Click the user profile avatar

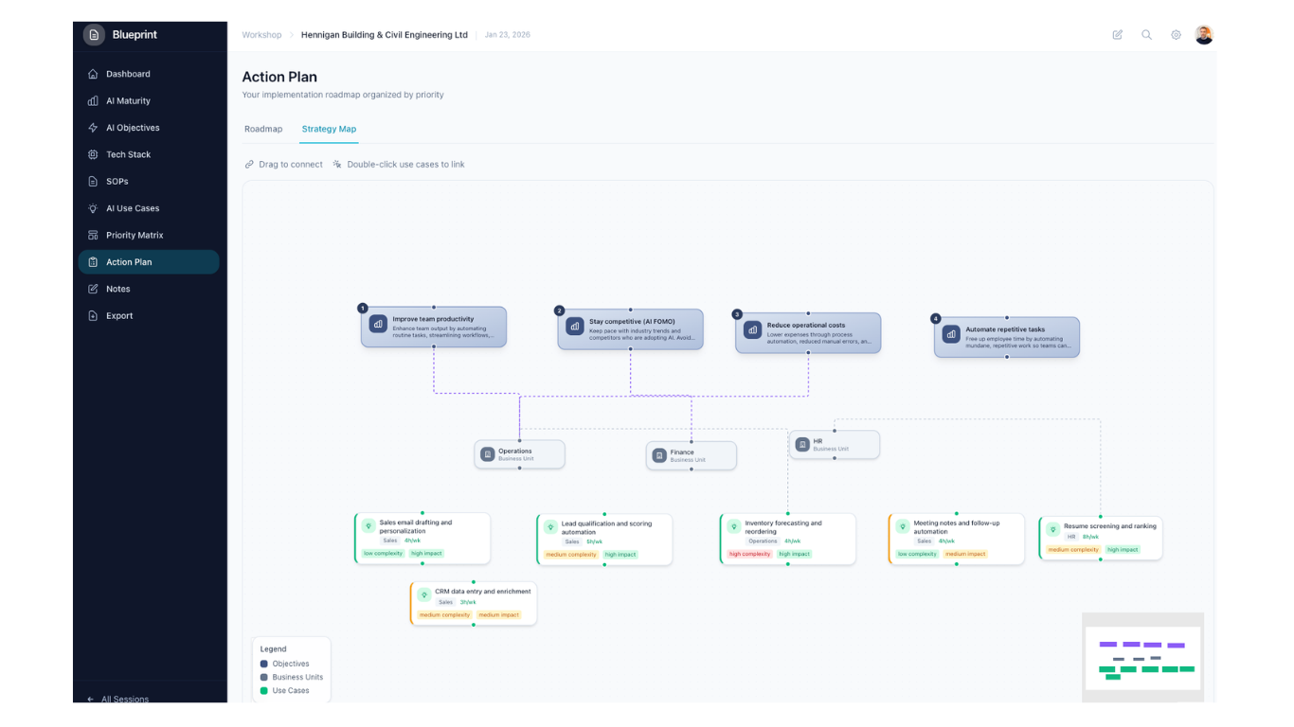pyautogui.click(x=1204, y=35)
